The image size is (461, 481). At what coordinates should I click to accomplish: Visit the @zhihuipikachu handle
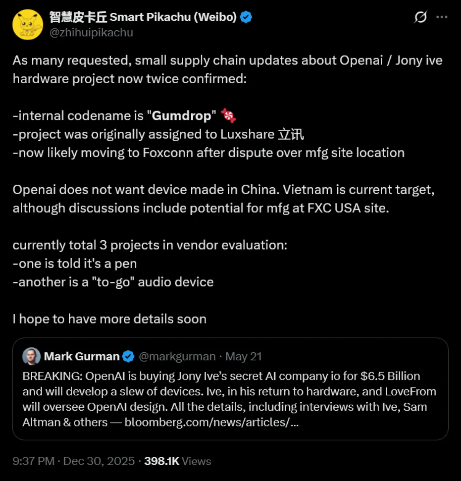pos(91,33)
